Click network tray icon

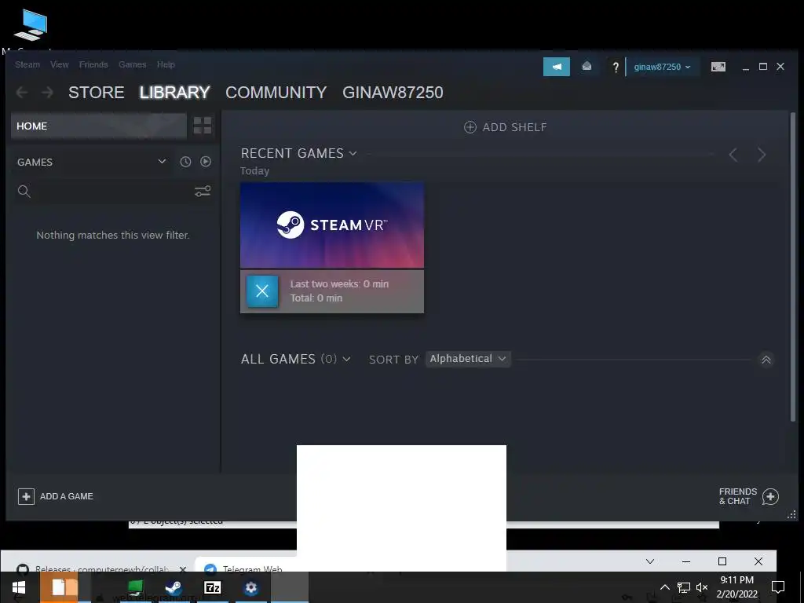pos(684,587)
